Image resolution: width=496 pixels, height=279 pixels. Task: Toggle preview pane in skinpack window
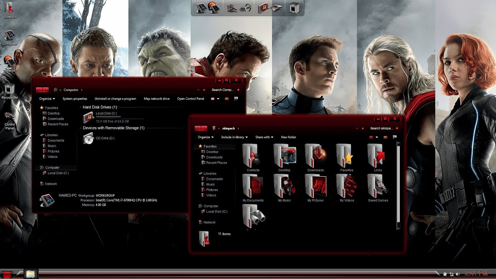pyautogui.click(x=386, y=137)
